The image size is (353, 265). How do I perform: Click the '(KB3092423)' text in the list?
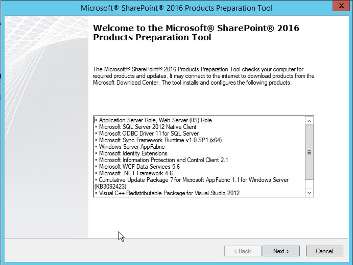tap(110, 187)
